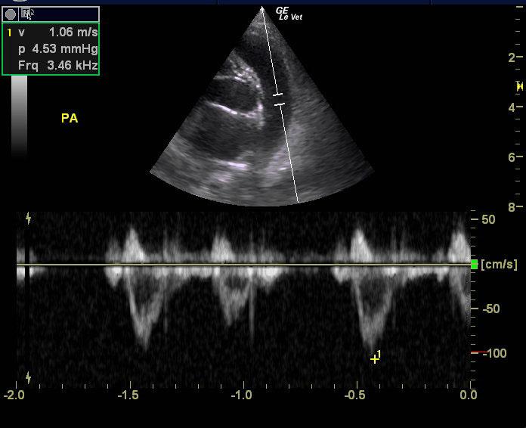Click the yellow measurement number 1 in results
The image size is (526, 428).
tap(9, 33)
